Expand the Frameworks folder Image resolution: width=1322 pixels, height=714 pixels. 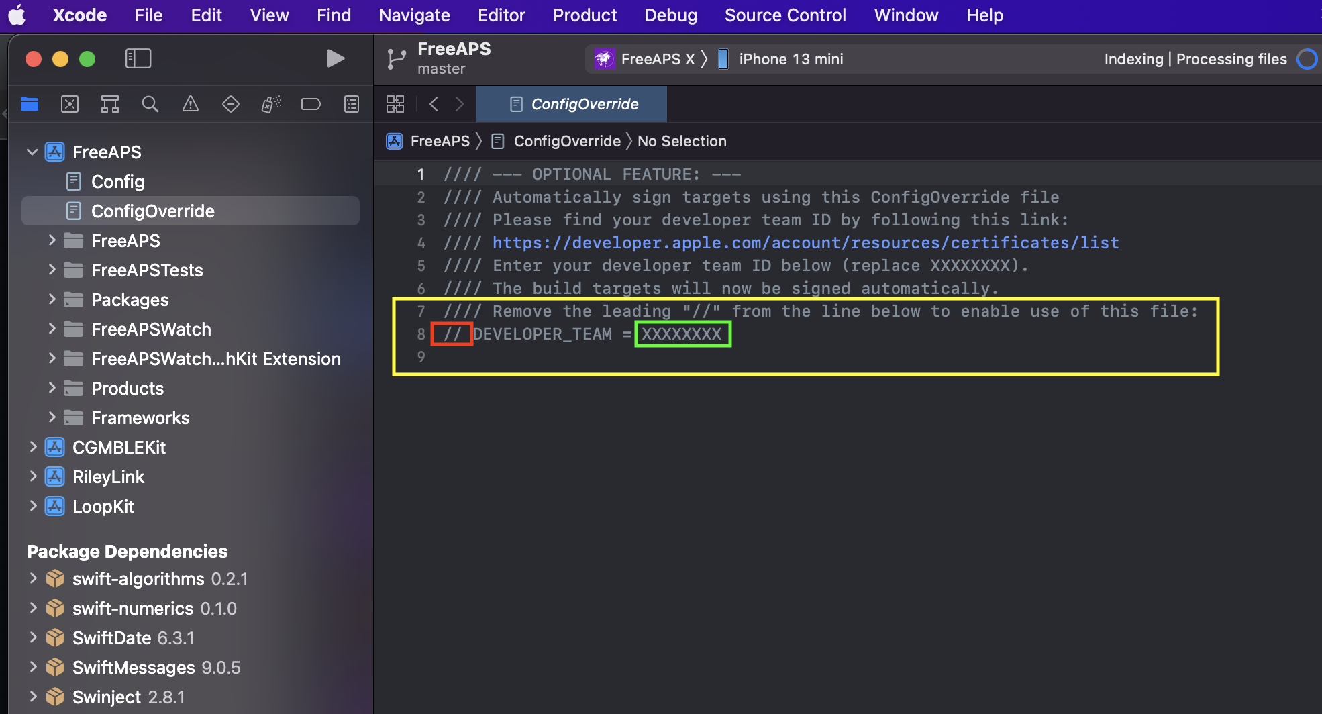pos(52,417)
